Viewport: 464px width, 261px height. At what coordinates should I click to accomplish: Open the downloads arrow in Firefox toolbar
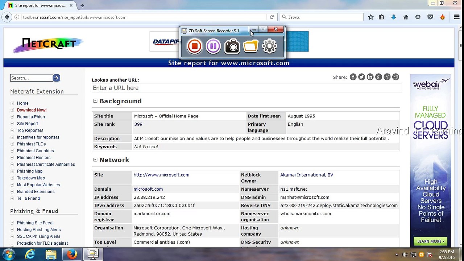393,17
